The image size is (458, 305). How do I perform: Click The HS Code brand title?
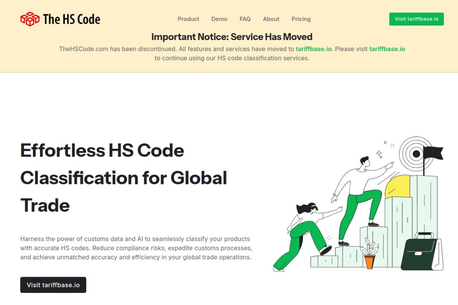point(72,19)
